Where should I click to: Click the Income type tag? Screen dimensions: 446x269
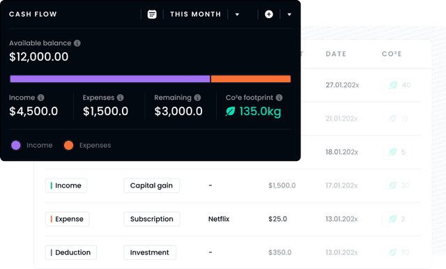pyautogui.click(x=66, y=185)
